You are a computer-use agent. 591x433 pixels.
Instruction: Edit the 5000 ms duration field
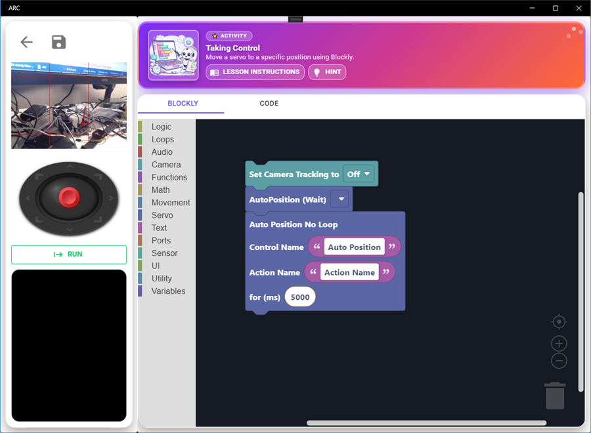point(300,297)
